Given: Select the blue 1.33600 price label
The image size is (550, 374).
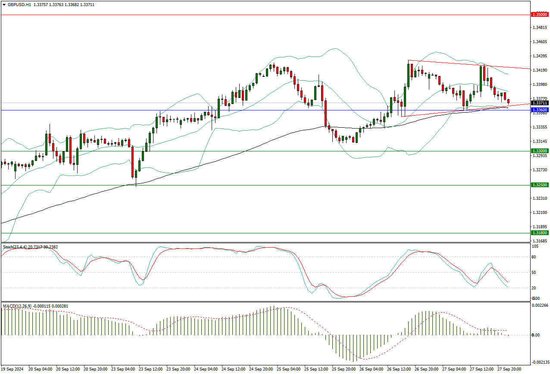Looking at the screenshot, I should (540, 110).
